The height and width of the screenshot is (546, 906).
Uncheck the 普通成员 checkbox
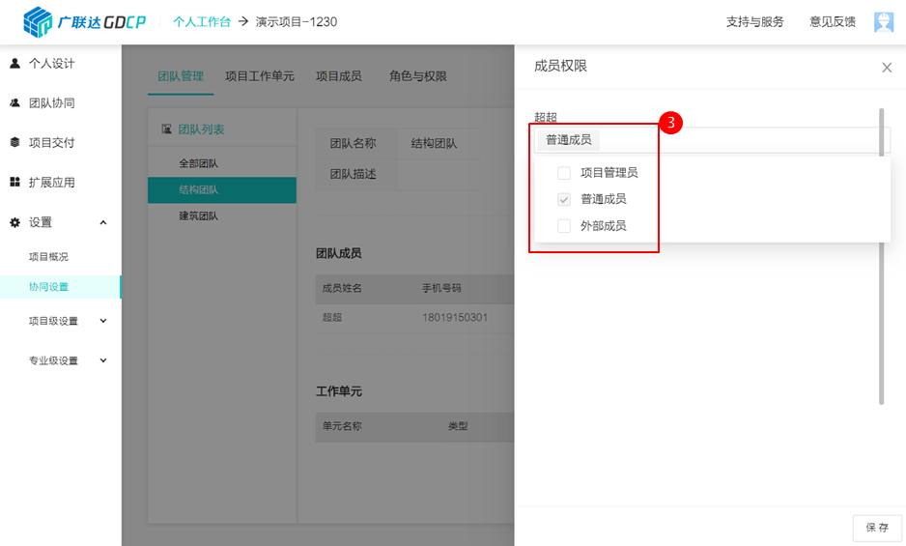(x=564, y=199)
